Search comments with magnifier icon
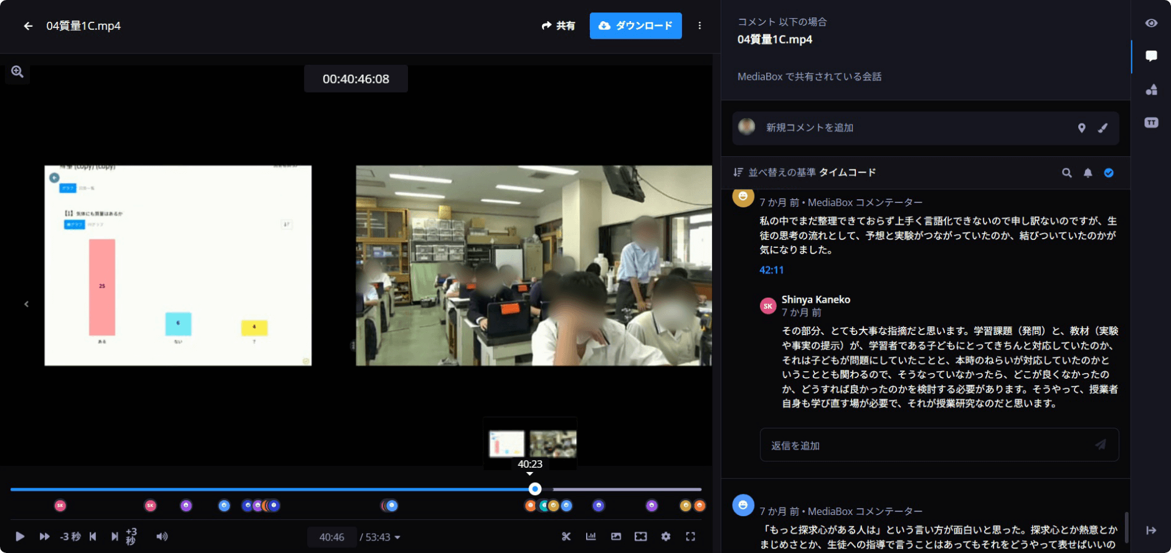The height and width of the screenshot is (553, 1171). [x=1066, y=173]
